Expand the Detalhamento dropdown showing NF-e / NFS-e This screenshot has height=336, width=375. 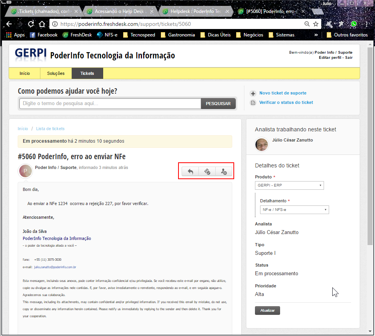point(295,210)
